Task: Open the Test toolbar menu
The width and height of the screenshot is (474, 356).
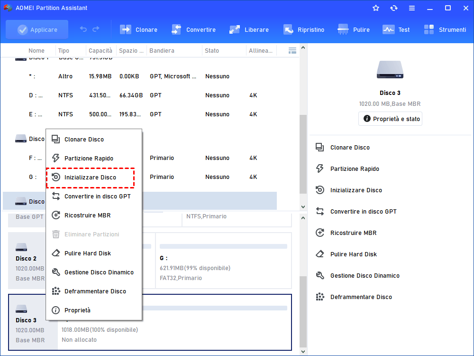Action: [x=396, y=29]
